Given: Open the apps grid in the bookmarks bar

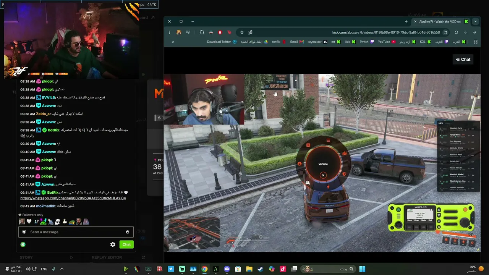Looking at the screenshot, I should coord(475,42).
